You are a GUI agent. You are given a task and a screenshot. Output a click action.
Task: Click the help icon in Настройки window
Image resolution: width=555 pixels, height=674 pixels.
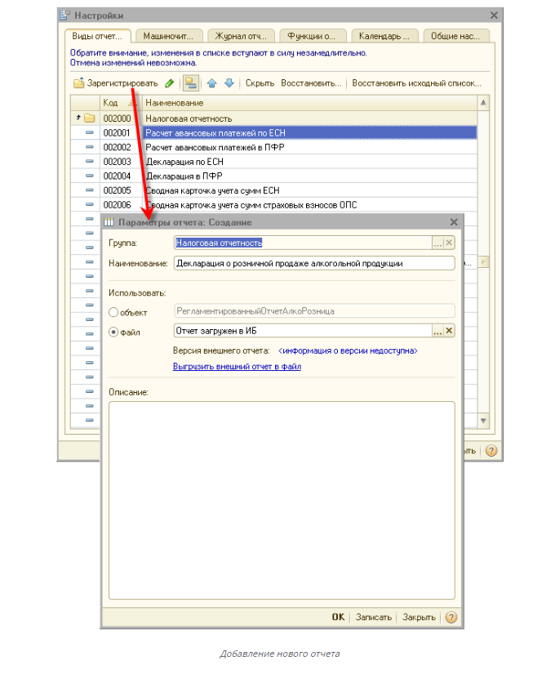coord(491,450)
